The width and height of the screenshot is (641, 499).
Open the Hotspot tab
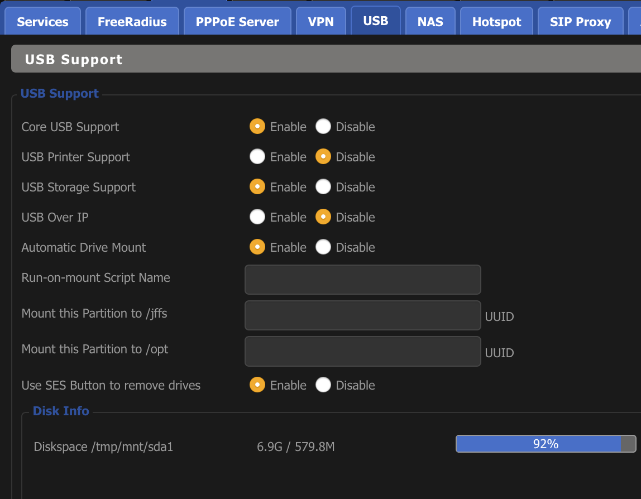tap(496, 22)
